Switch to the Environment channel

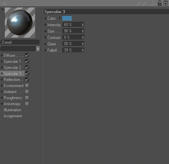click(x=14, y=86)
